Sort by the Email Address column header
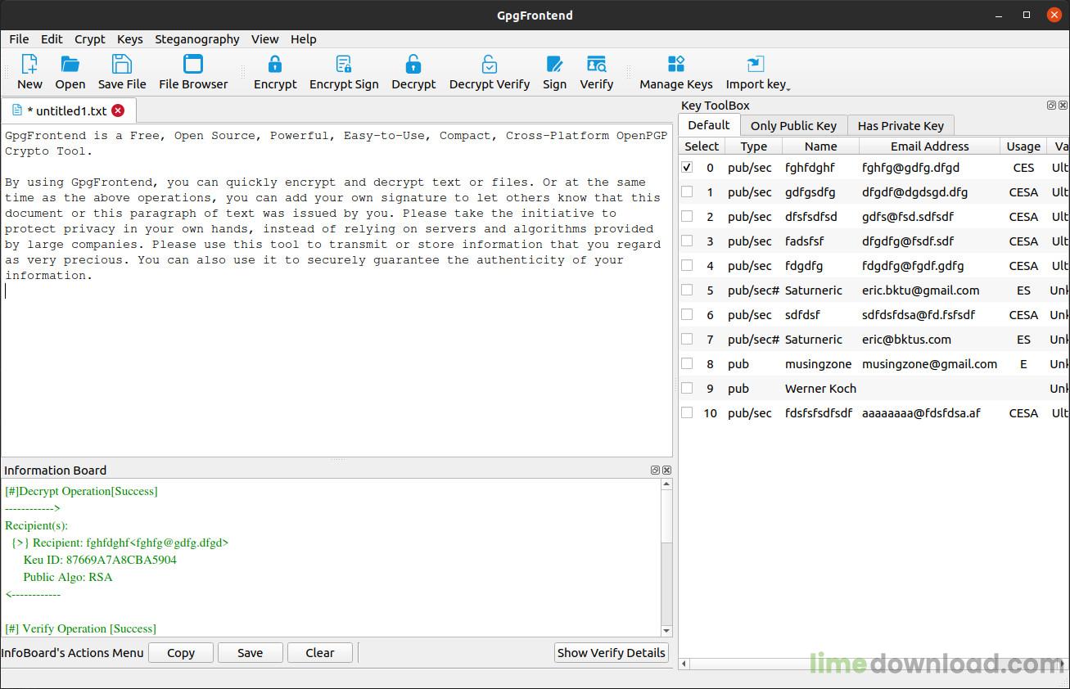Screen dimensions: 1070x689 (x=929, y=146)
